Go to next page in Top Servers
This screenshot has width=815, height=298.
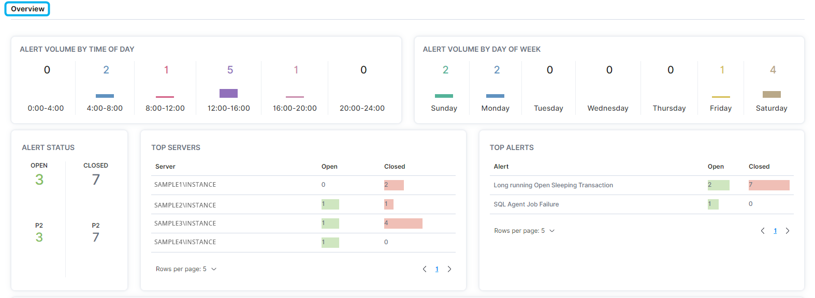point(449,269)
